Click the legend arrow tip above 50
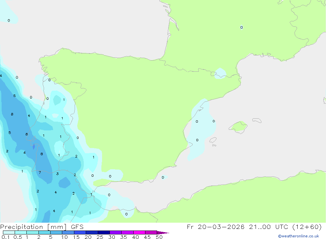The image size is (326, 239). 163,233
